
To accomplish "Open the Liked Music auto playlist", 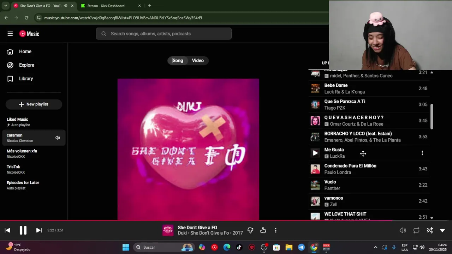I will tap(34, 122).
